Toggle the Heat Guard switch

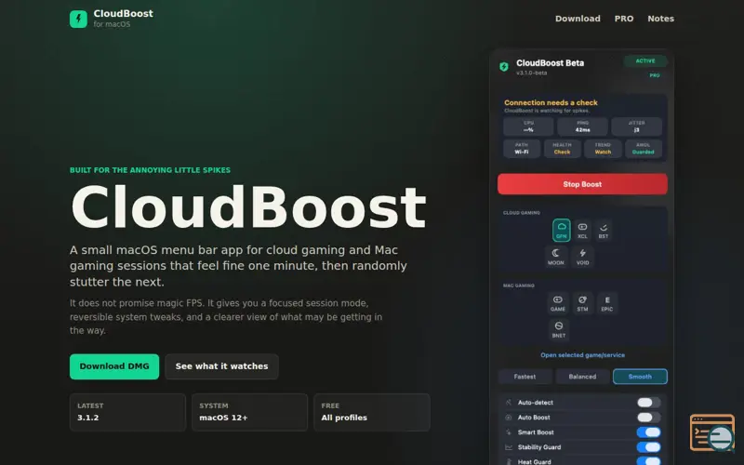pyautogui.click(x=648, y=461)
